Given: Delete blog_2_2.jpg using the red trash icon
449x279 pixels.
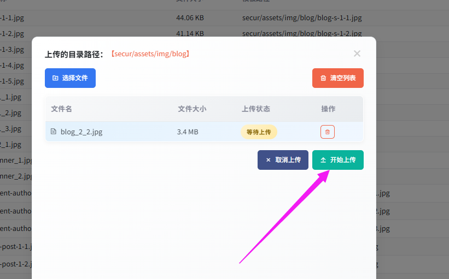Looking at the screenshot, I should 328,132.
